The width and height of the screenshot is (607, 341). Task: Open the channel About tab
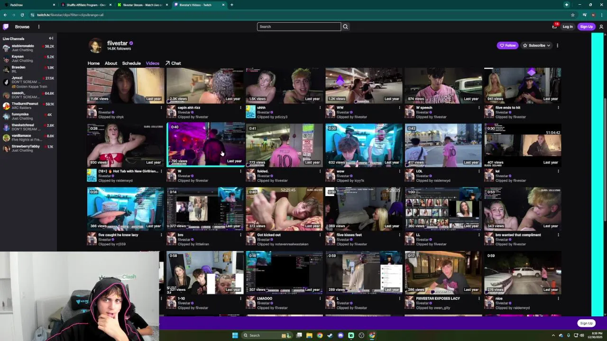(x=111, y=63)
